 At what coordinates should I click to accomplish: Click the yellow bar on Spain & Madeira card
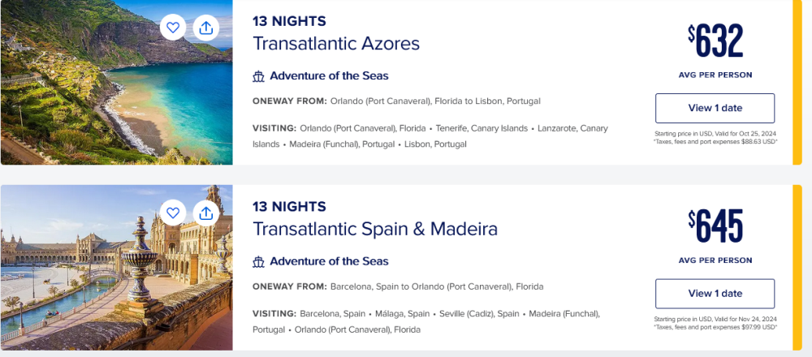click(x=797, y=268)
